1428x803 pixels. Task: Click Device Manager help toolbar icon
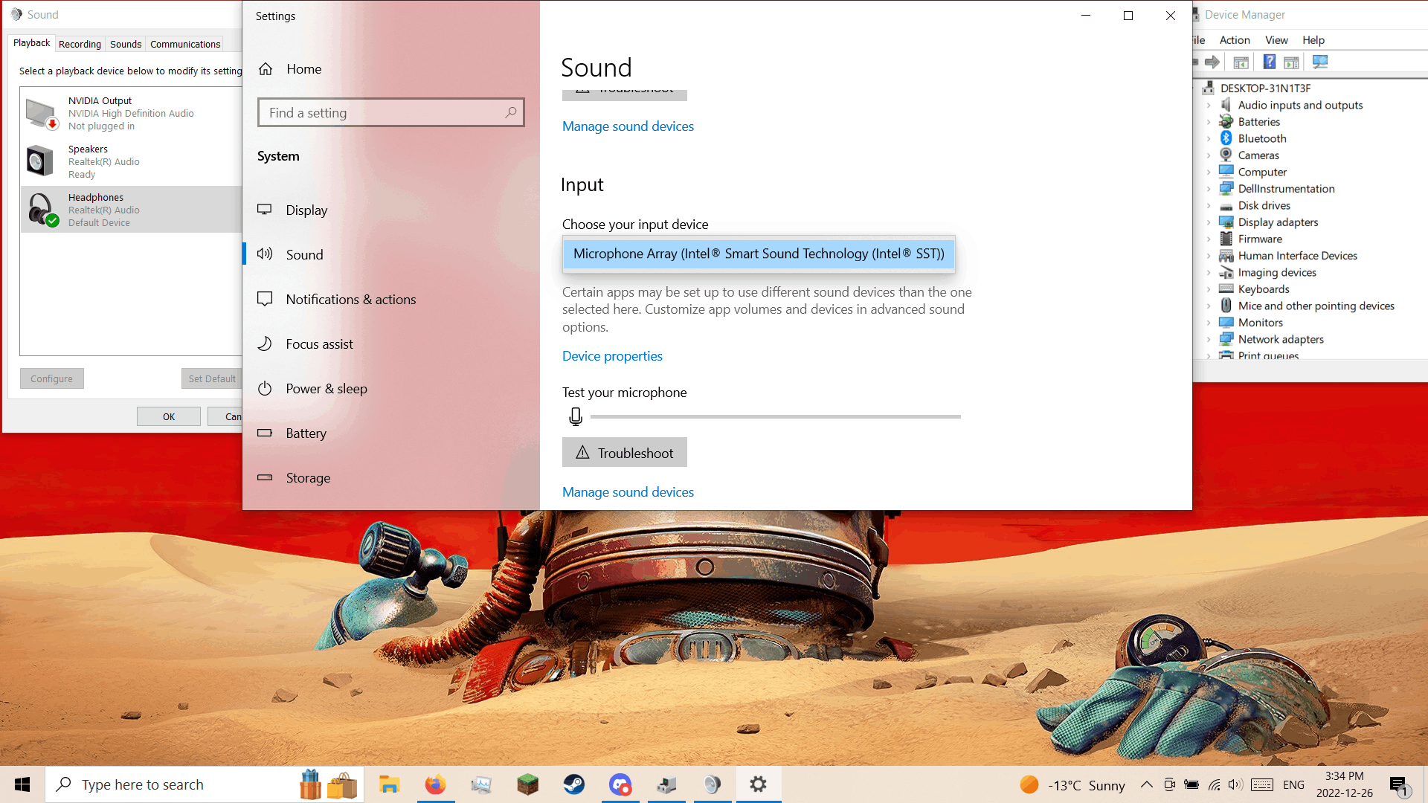[x=1269, y=62]
